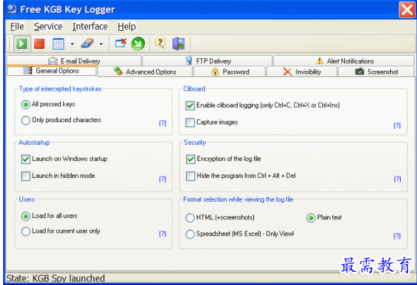Viewport: 417px width, 285px height.
Task: Open the Service menu
Action: click(48, 26)
